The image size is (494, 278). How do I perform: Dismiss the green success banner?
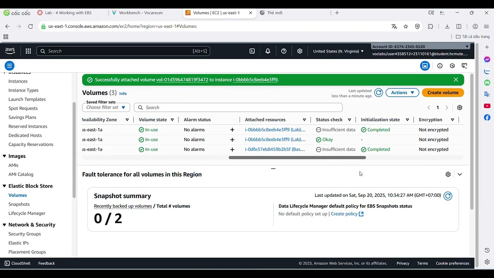tap(456, 80)
